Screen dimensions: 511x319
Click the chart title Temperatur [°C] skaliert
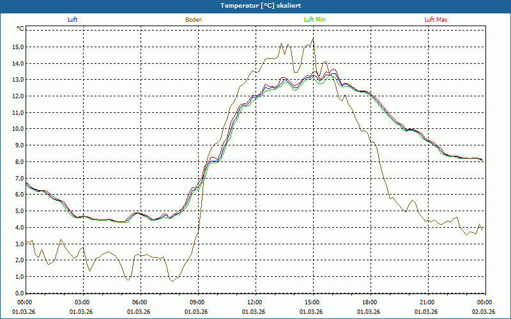(x=256, y=5)
